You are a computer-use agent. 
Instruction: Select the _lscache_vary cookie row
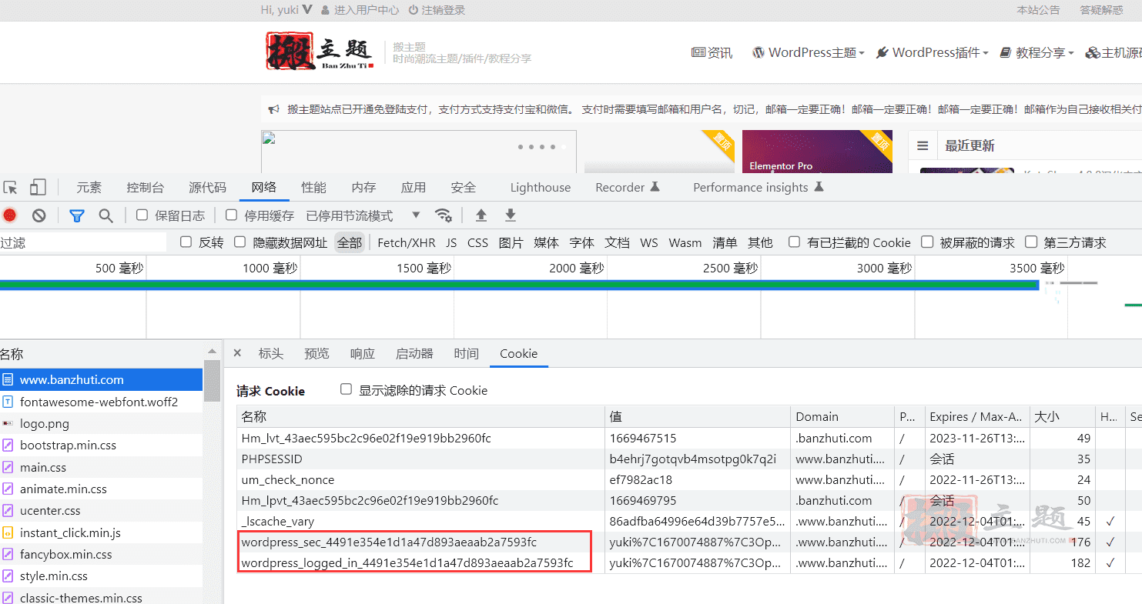(x=689, y=521)
